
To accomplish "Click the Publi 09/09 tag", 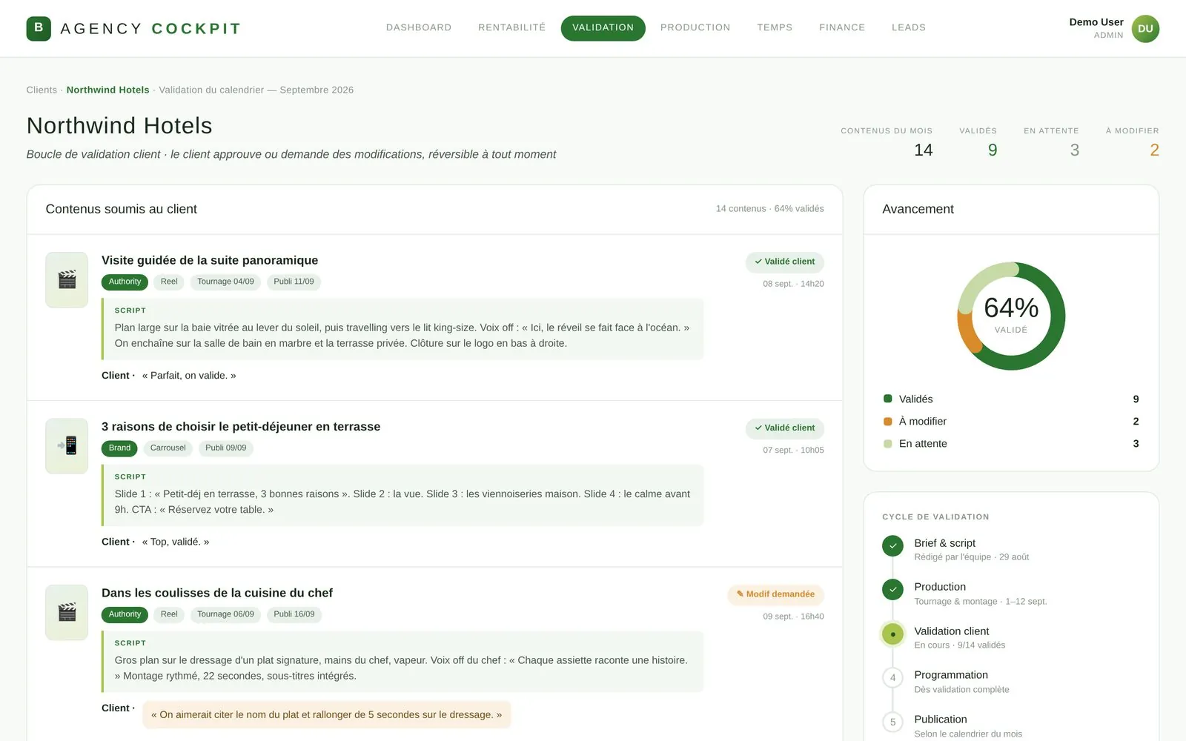I will tap(225, 448).
